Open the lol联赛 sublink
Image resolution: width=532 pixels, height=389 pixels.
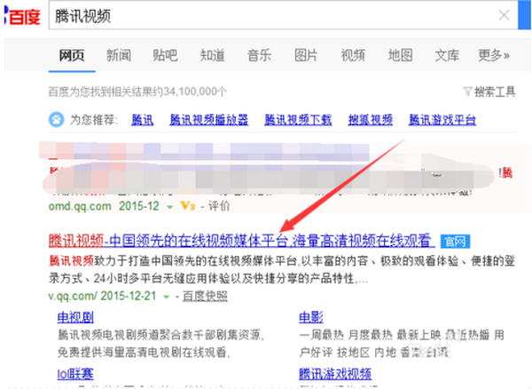tap(75, 374)
